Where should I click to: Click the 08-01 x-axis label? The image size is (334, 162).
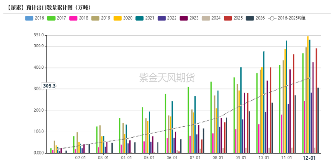pyautogui.click(x=218, y=158)
